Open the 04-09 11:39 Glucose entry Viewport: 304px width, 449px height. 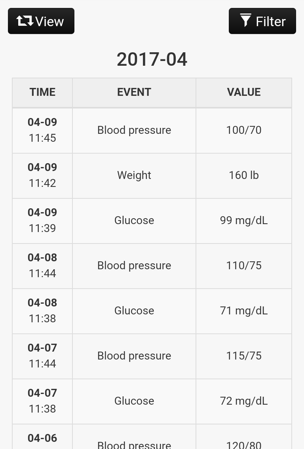(134, 221)
